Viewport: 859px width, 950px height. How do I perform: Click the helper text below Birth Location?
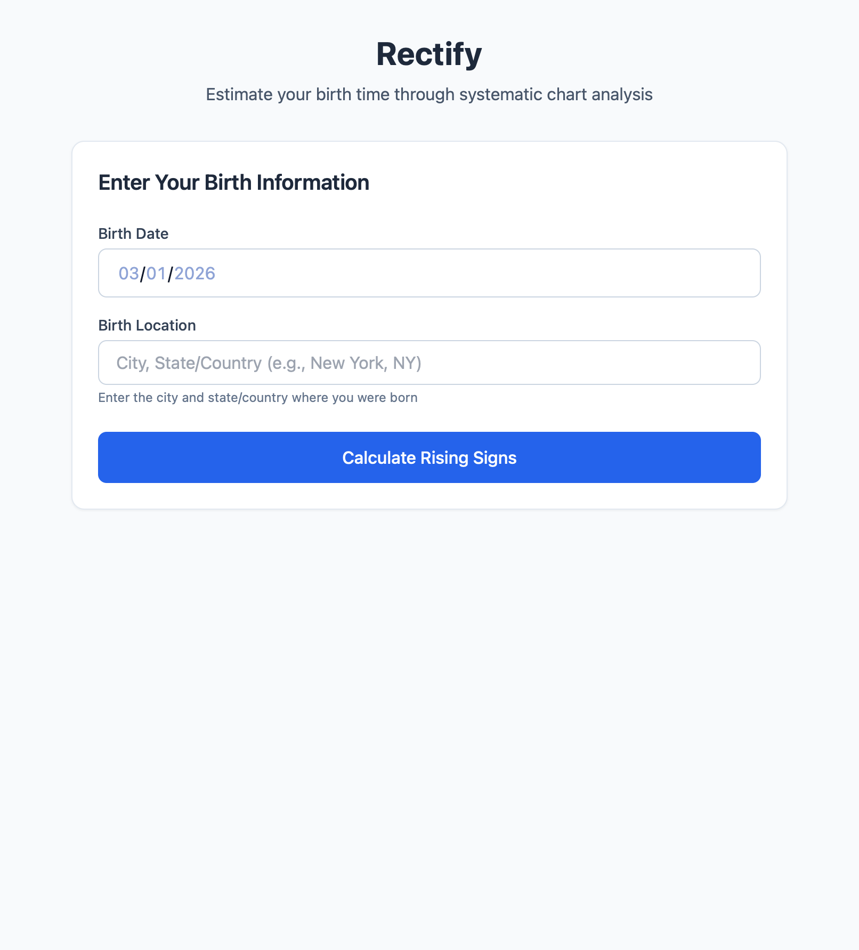(x=257, y=398)
